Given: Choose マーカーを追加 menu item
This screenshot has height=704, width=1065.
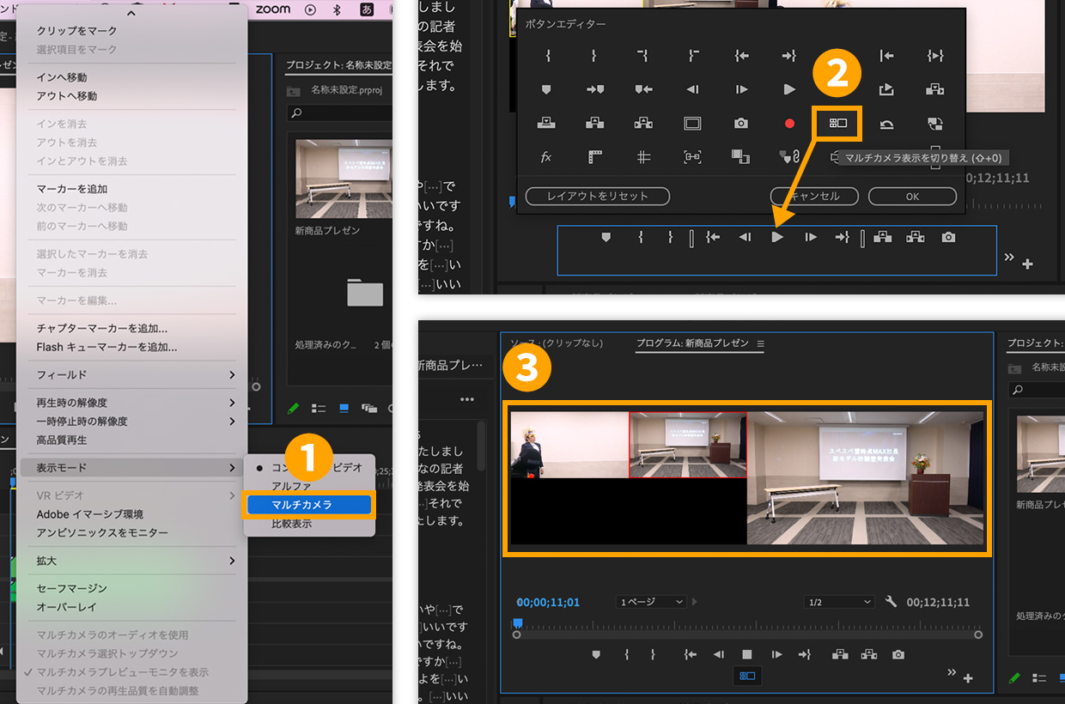Looking at the screenshot, I should [131, 189].
